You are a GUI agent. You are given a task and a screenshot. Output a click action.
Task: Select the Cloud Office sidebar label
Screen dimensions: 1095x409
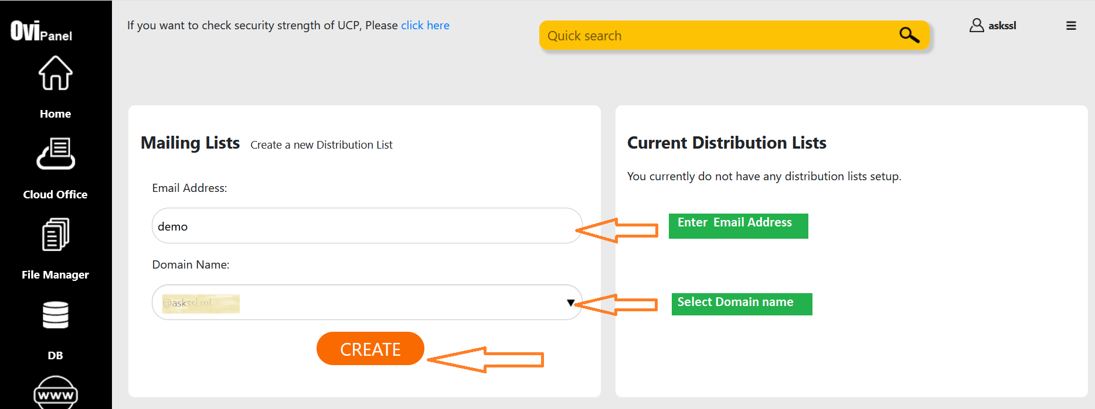[55, 195]
